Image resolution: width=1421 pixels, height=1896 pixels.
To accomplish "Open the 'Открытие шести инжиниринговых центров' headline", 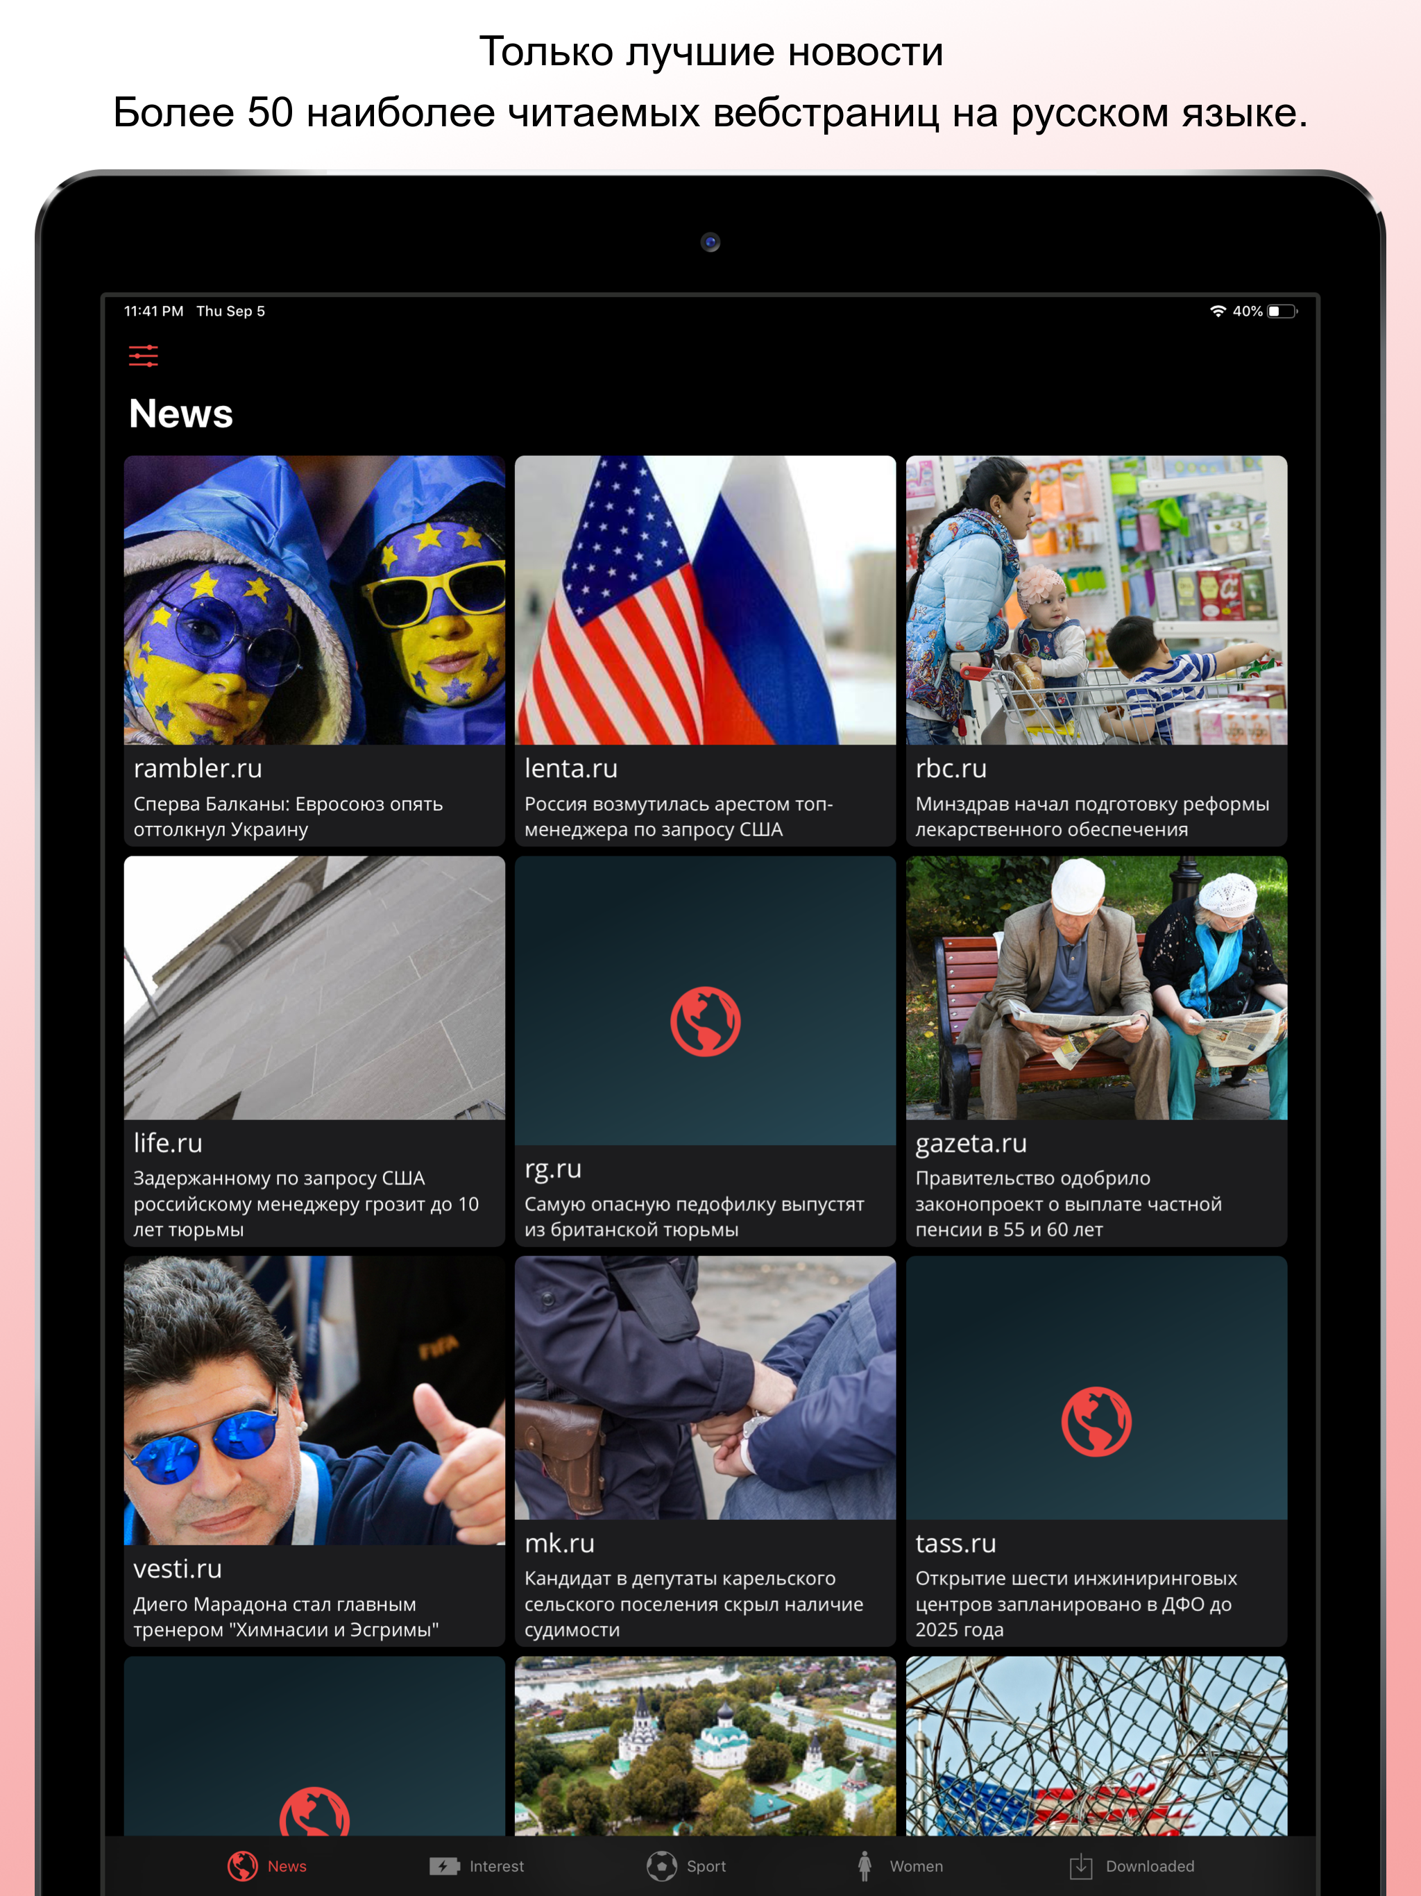I will point(1075,1604).
